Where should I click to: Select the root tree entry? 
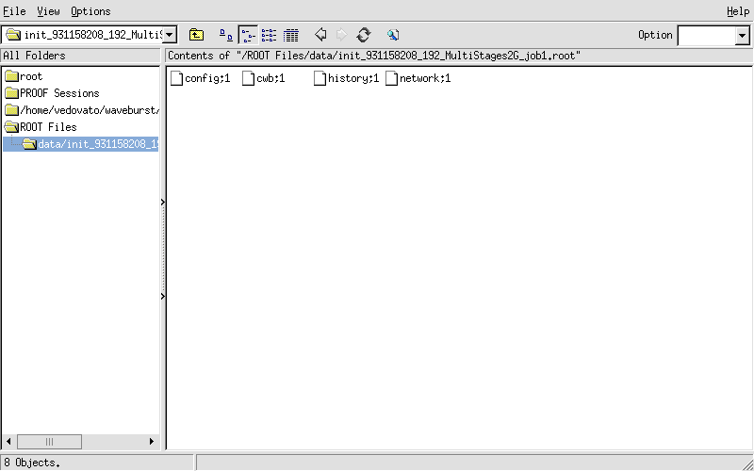tap(31, 76)
